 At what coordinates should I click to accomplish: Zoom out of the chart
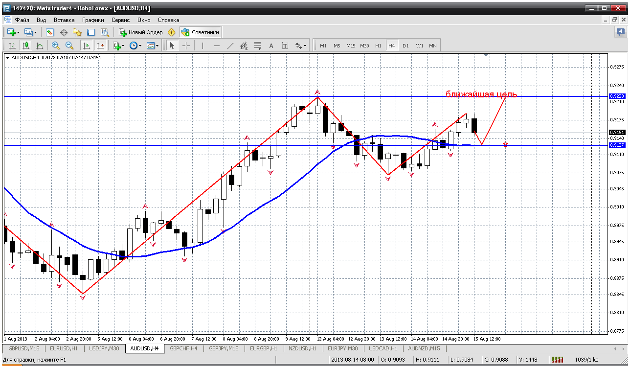(x=69, y=46)
